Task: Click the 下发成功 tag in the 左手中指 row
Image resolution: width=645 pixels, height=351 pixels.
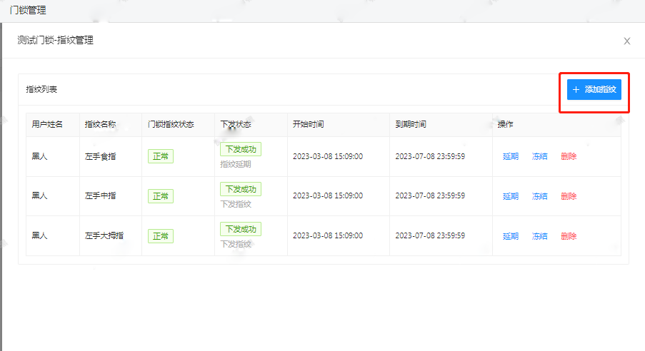Action: [x=240, y=189]
